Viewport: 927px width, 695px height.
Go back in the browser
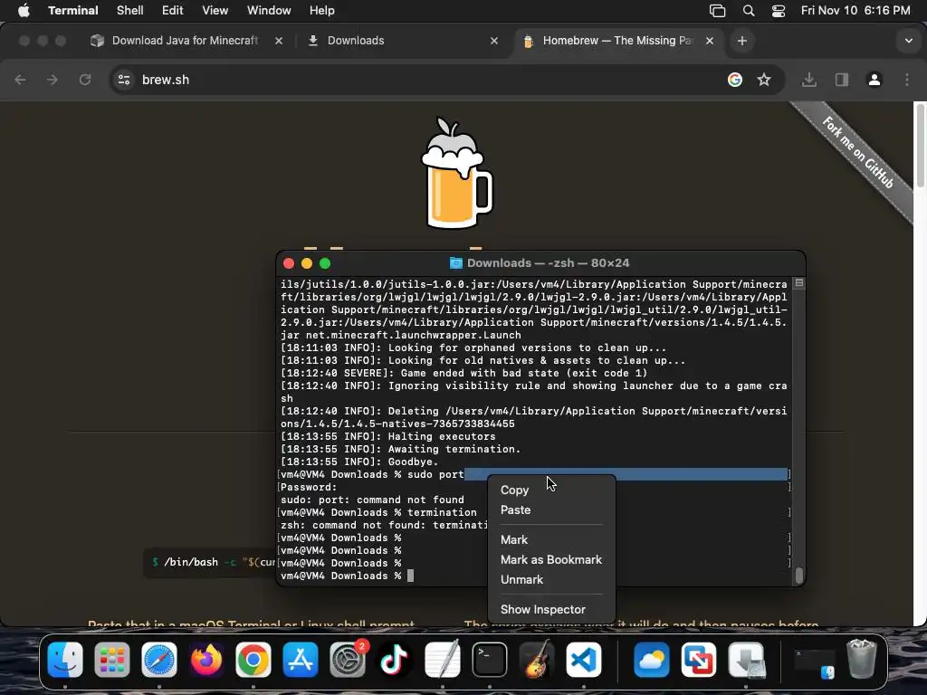point(20,80)
